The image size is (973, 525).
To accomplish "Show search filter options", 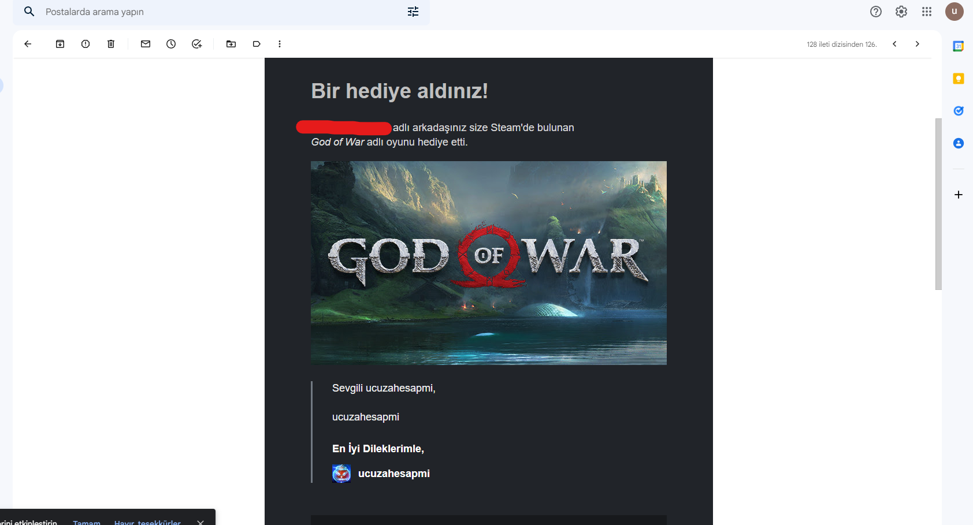I will [413, 12].
